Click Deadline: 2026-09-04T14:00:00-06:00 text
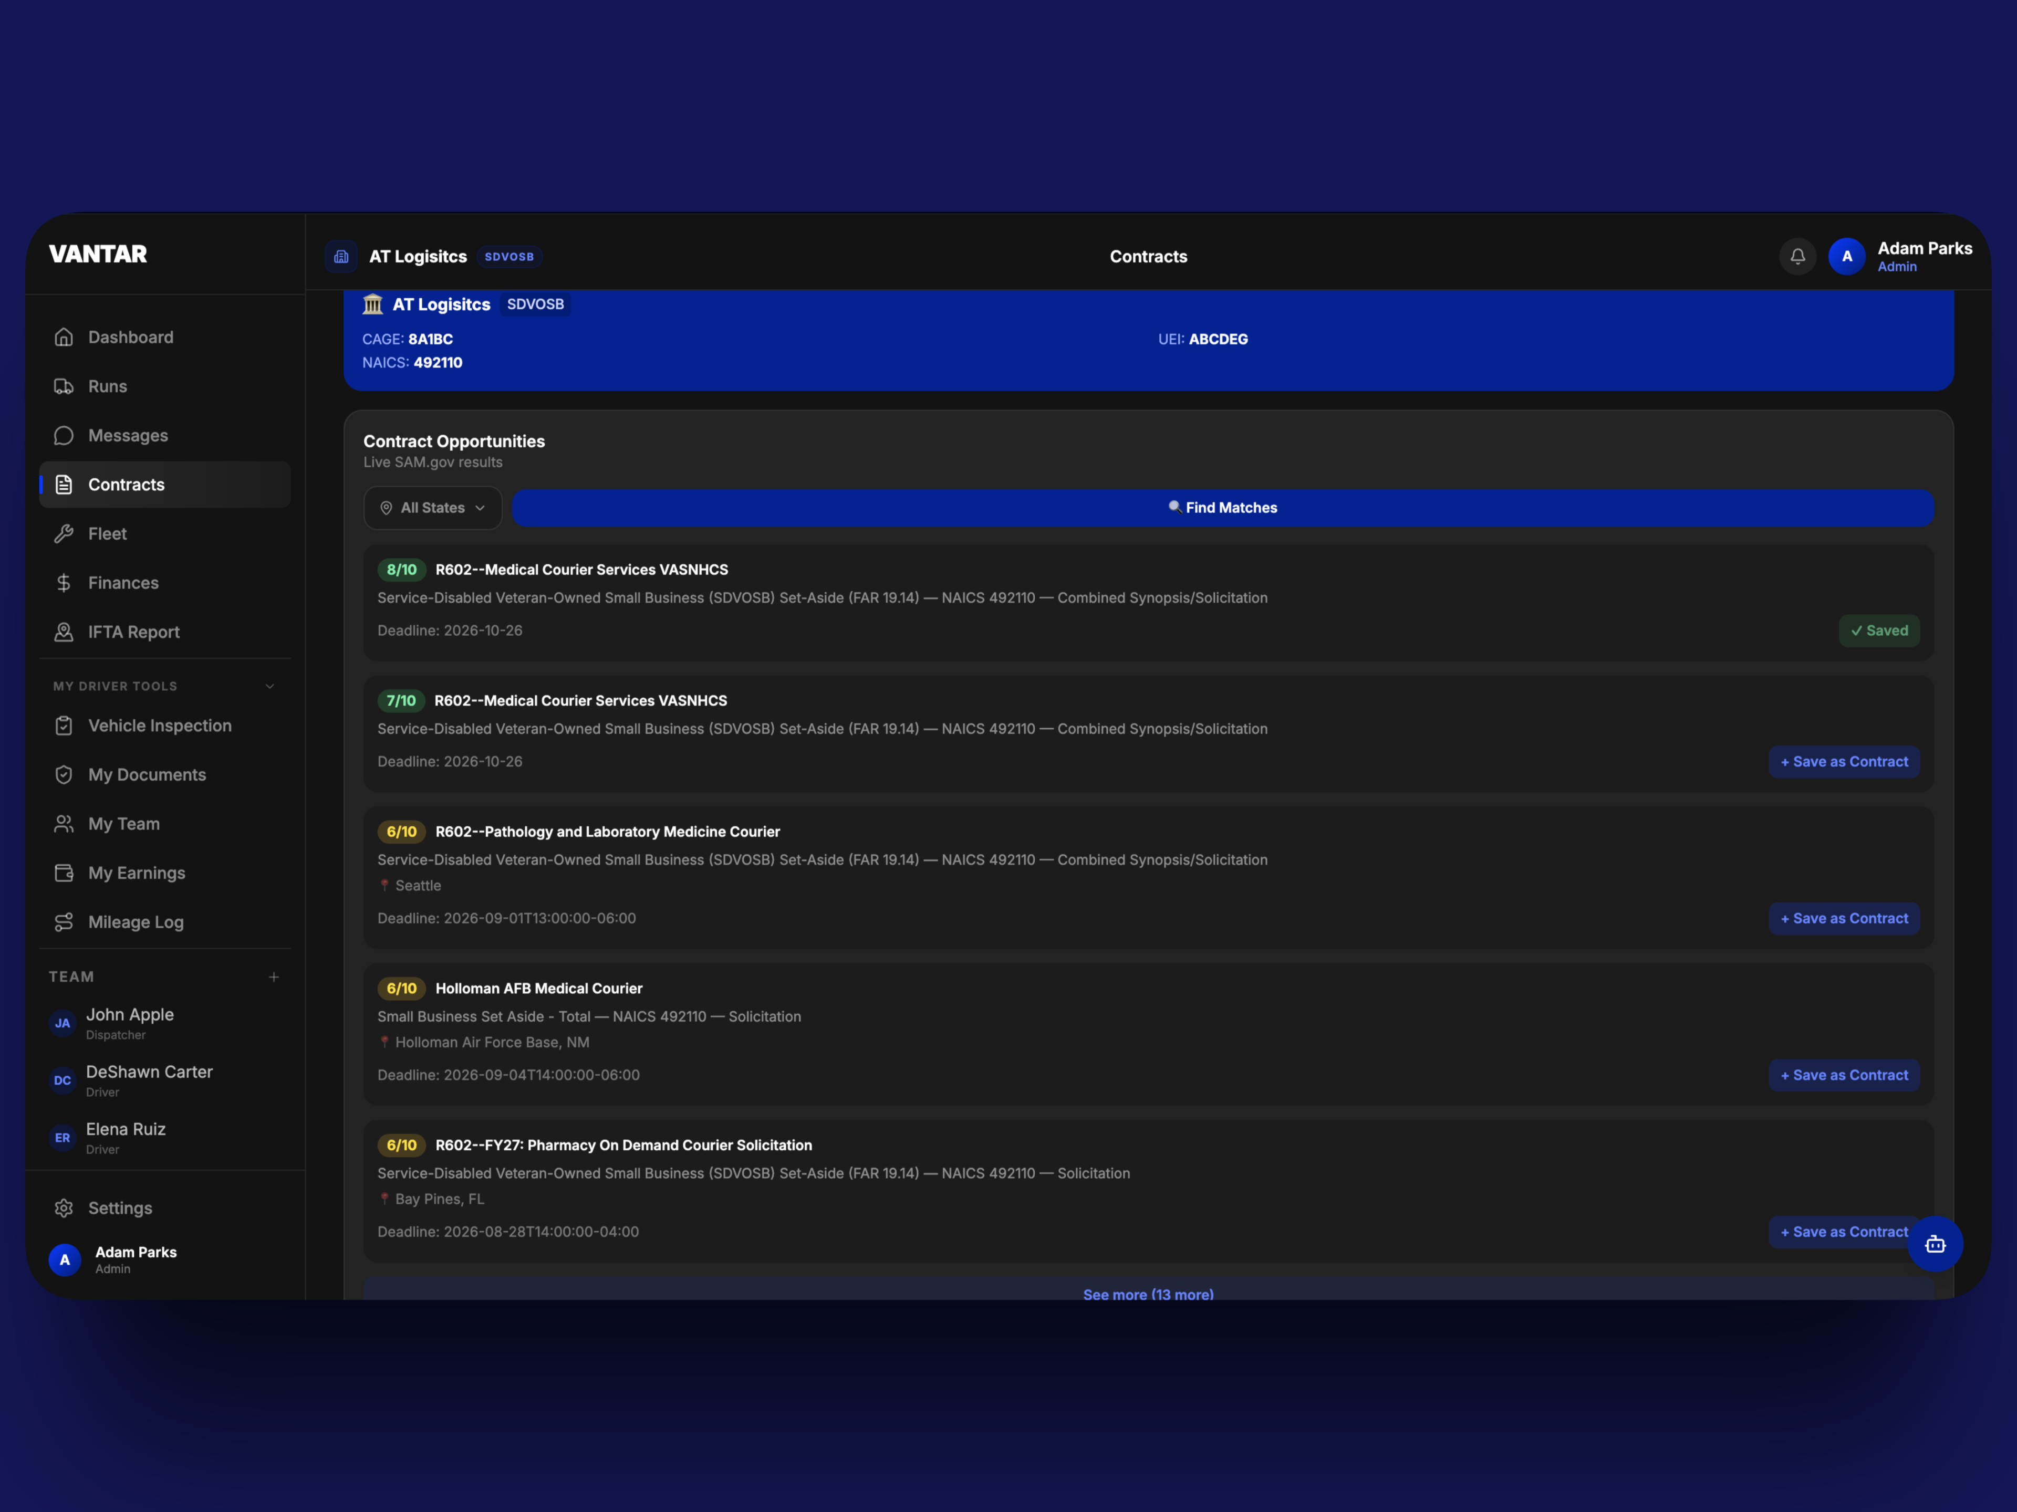Viewport: 2017px width, 1512px height. (x=509, y=1075)
